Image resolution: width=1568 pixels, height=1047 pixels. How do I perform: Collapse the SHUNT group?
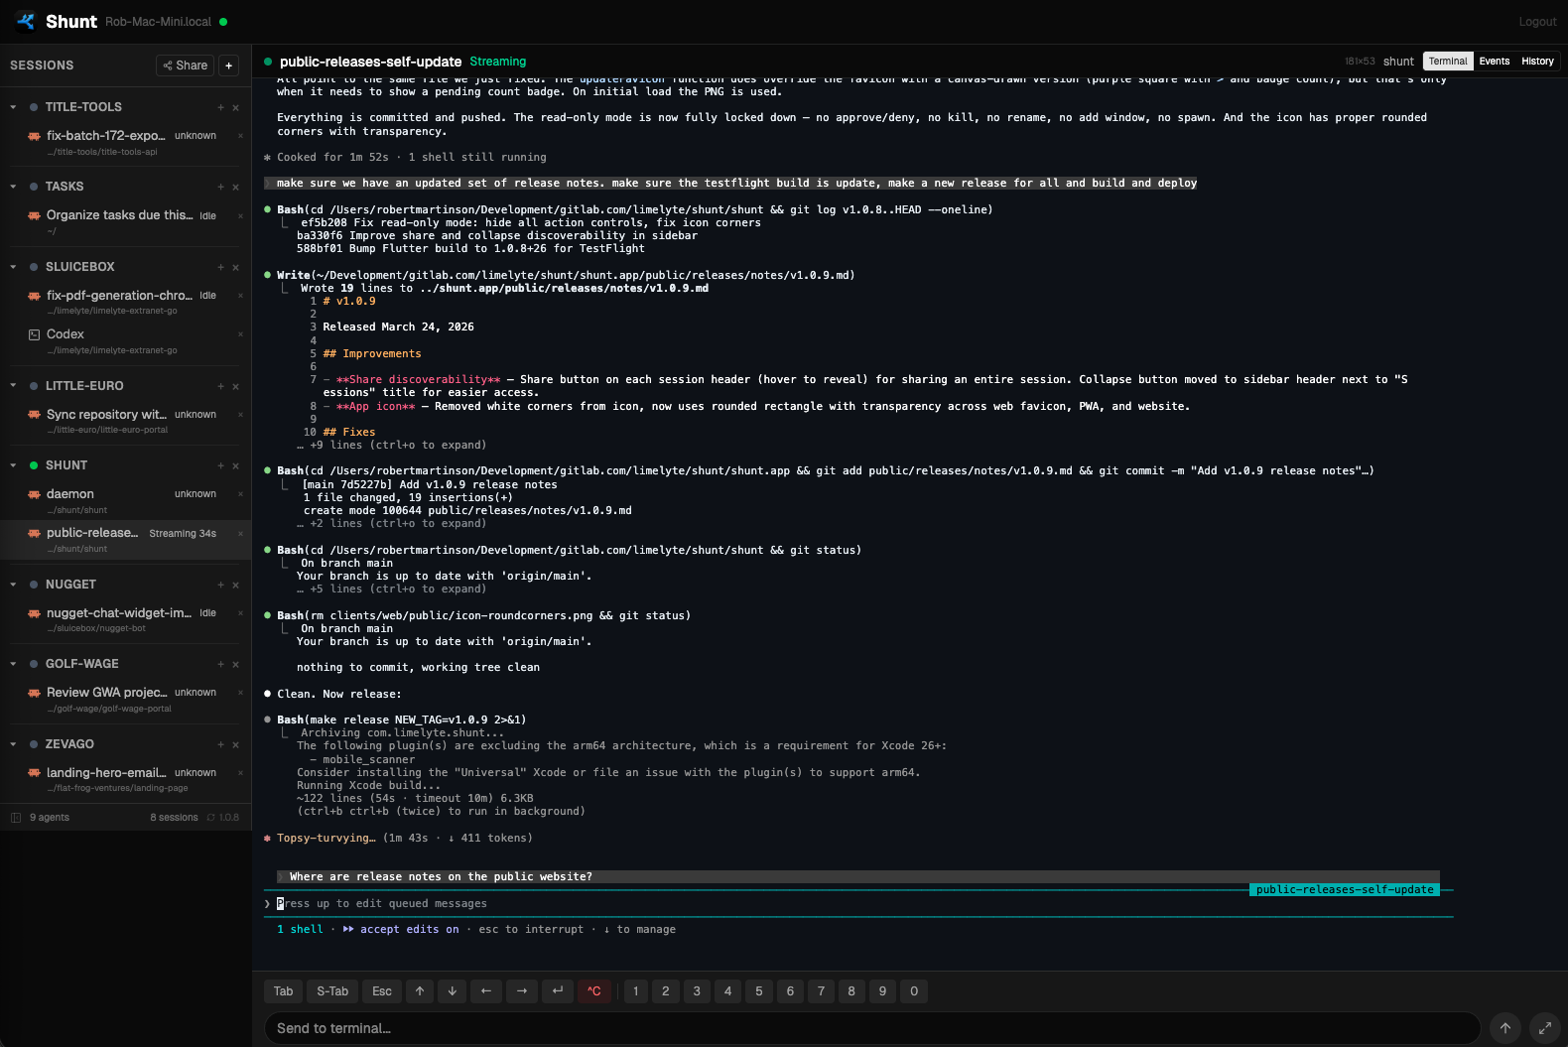click(x=13, y=465)
